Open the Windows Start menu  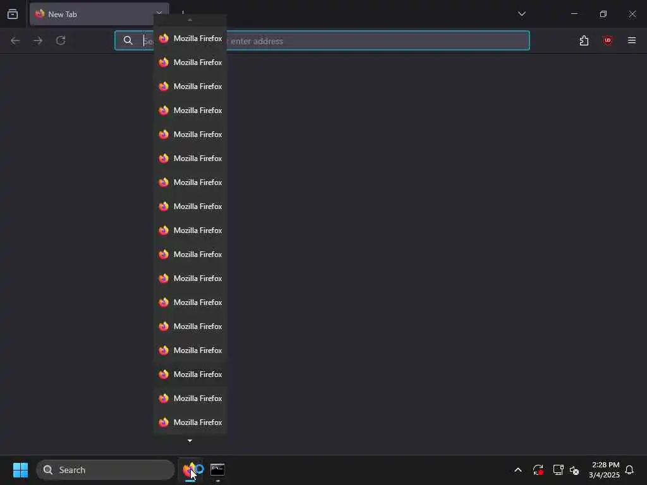[x=20, y=470]
